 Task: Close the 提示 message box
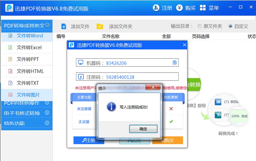[x=153, y=87]
